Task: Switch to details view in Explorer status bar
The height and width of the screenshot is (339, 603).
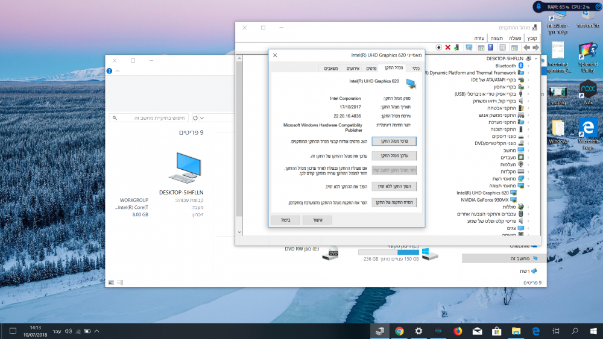Action: [x=120, y=282]
